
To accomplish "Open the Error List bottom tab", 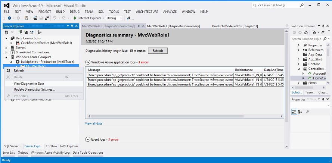I will tap(9, 153).
